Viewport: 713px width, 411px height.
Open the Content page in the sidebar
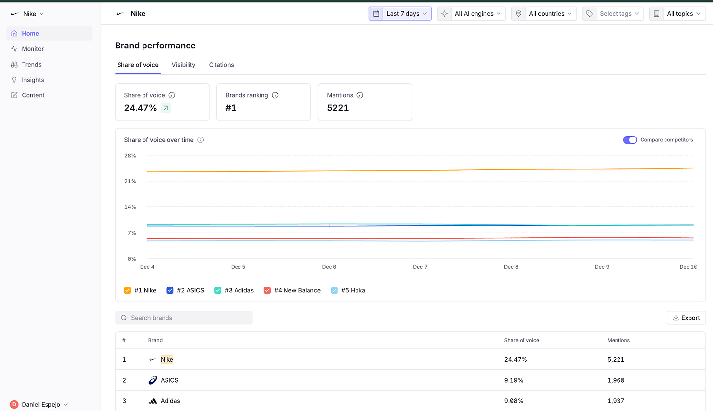[x=49, y=95]
